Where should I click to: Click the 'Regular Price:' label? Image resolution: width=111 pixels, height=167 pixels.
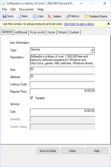(x=19, y=92)
